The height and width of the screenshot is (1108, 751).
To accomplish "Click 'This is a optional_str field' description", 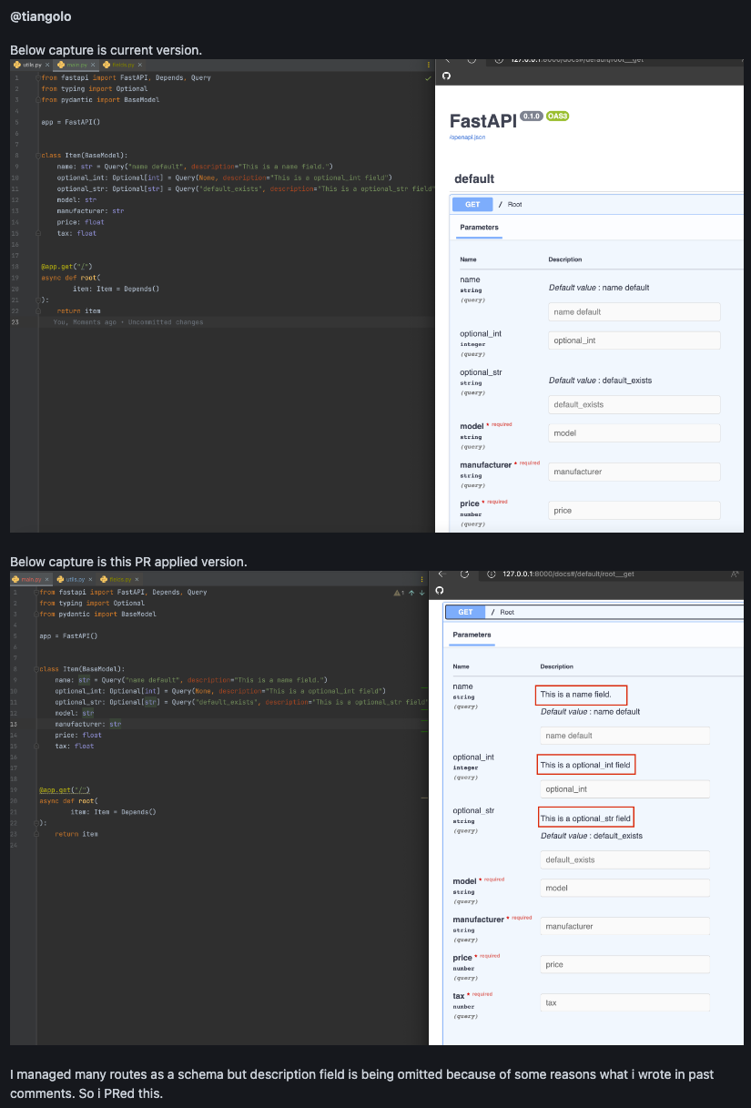I will pyautogui.click(x=585, y=818).
